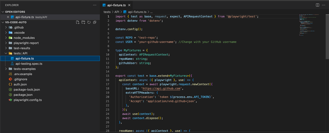
Task: Click 'APIRequestContext' in the import line
Action: [198, 16]
